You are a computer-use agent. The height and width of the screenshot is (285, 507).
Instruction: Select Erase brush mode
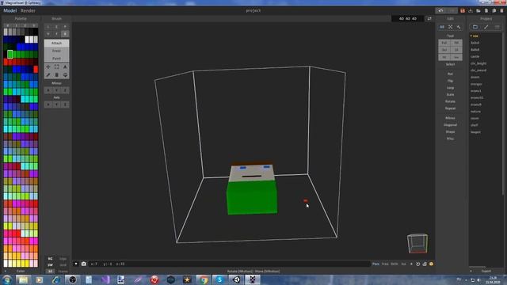[x=56, y=51]
